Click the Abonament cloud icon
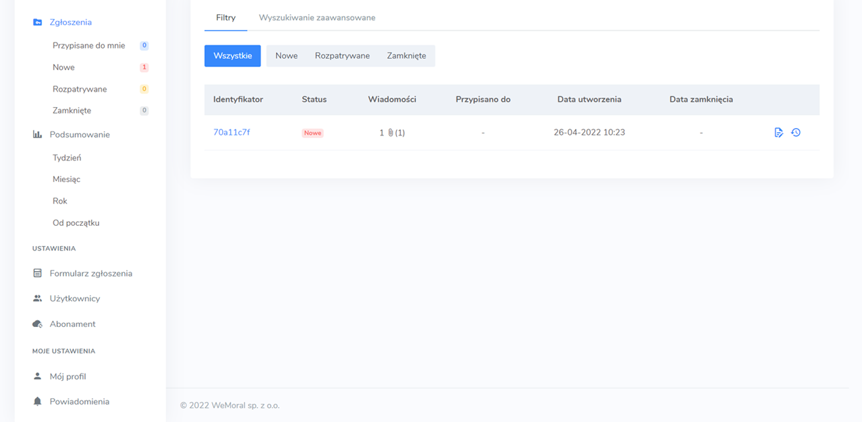The height and width of the screenshot is (422, 862). [x=38, y=324]
